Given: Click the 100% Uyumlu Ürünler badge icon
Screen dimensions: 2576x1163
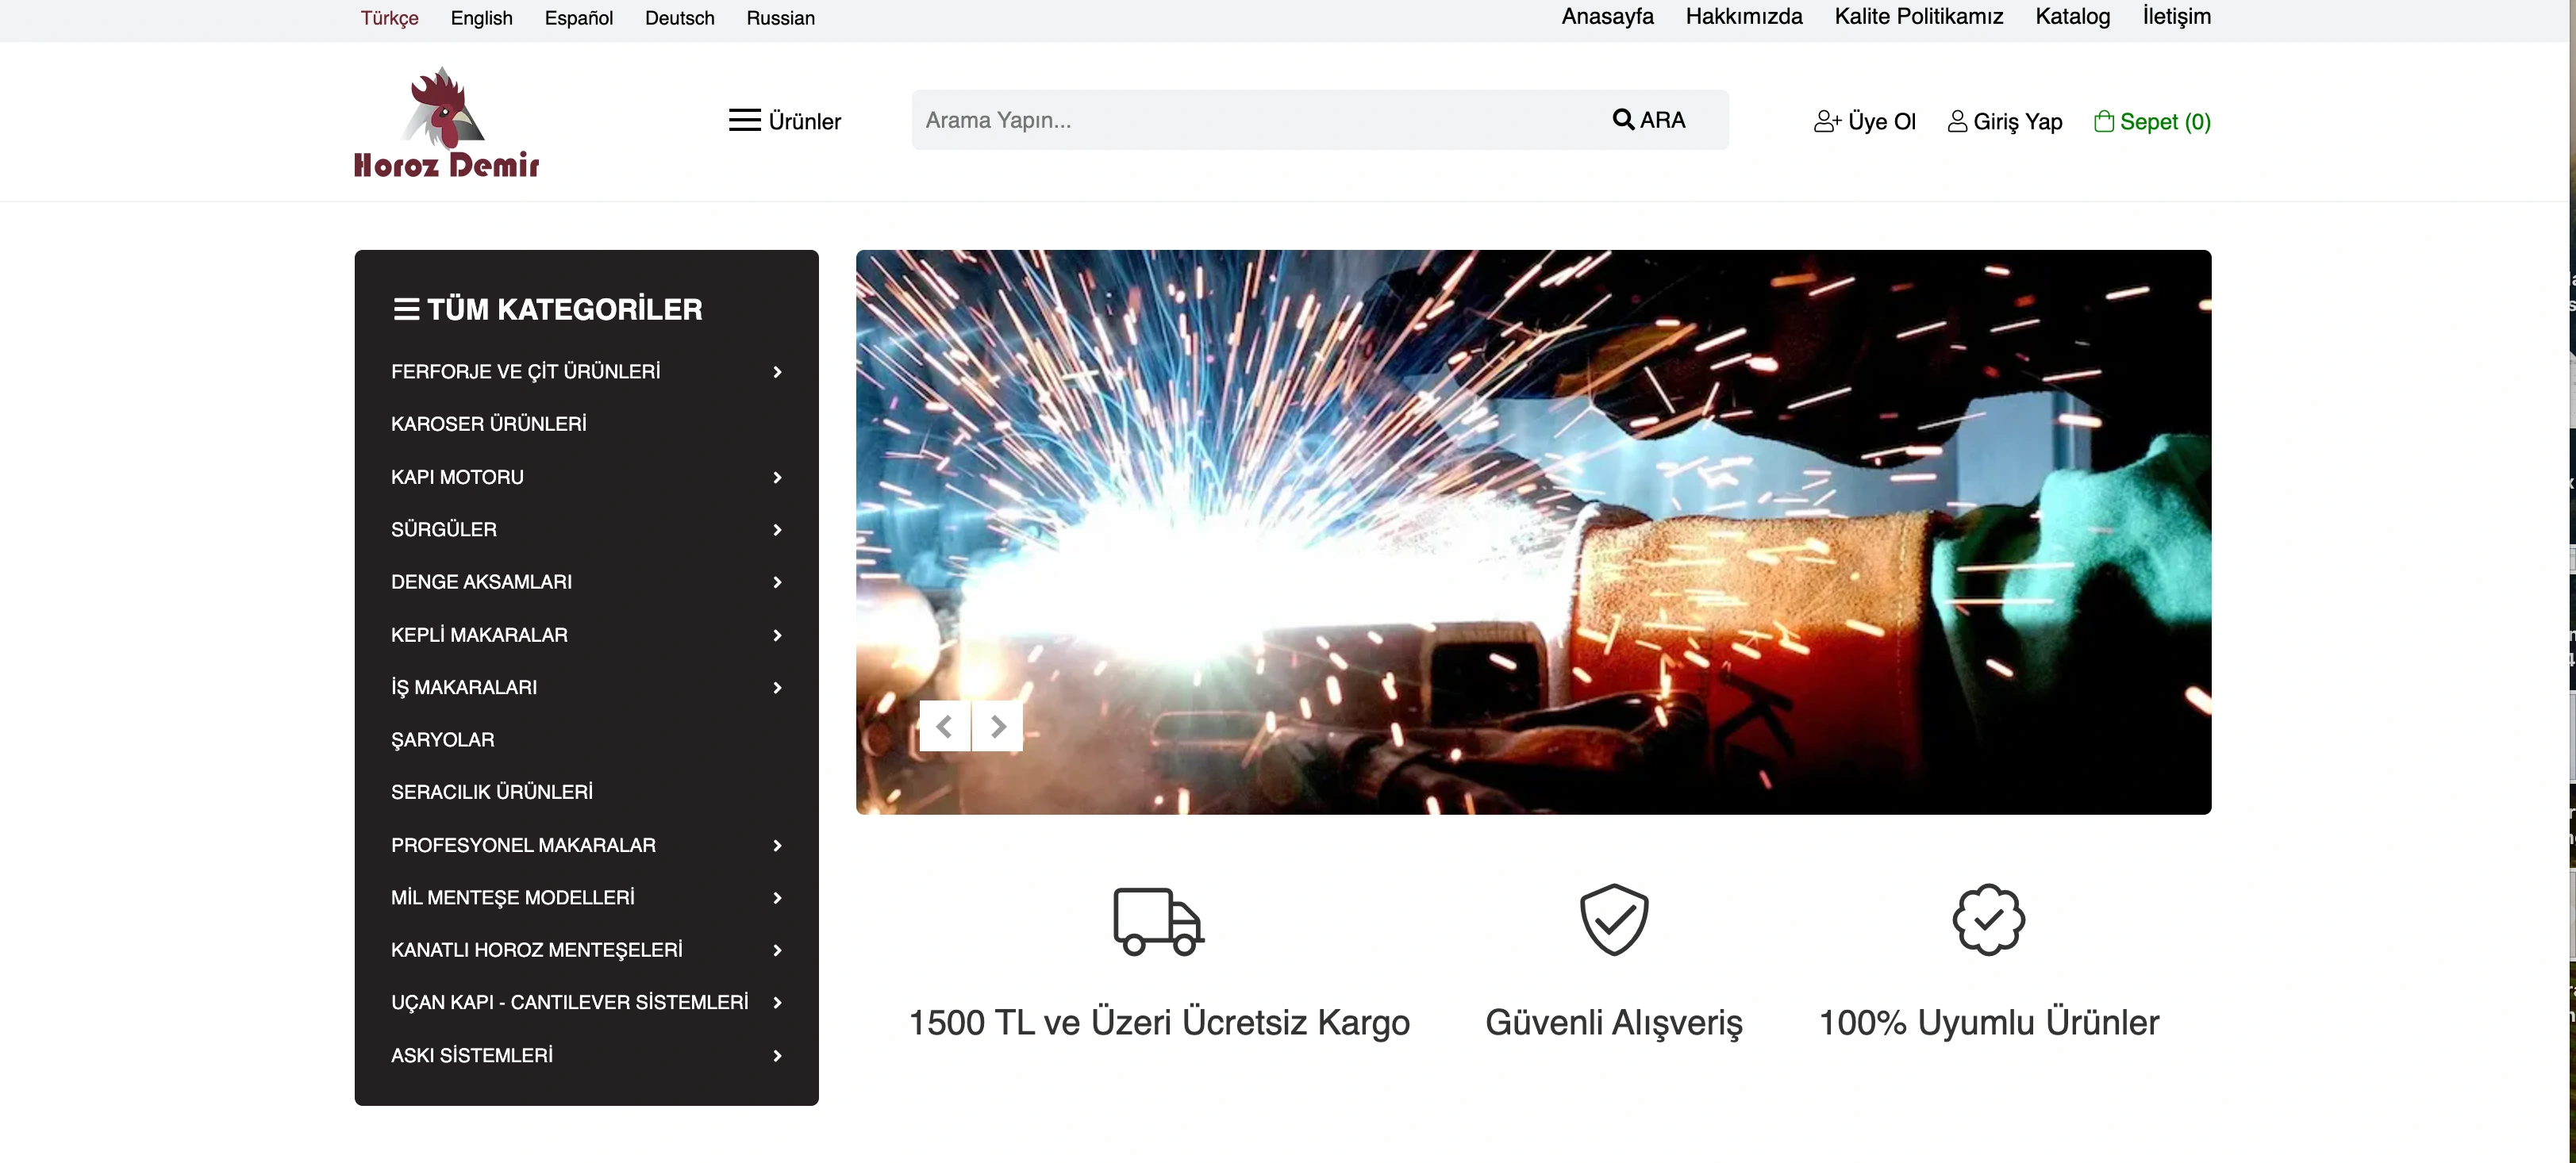Looking at the screenshot, I should pos(1988,920).
